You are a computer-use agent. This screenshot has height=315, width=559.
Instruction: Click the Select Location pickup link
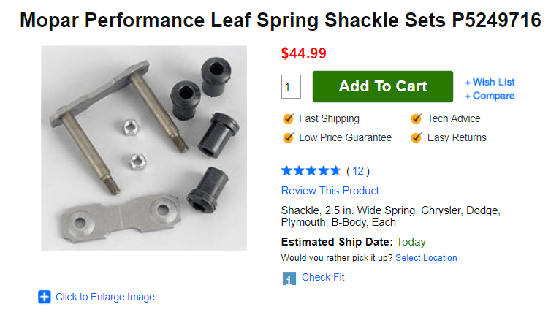click(x=426, y=258)
